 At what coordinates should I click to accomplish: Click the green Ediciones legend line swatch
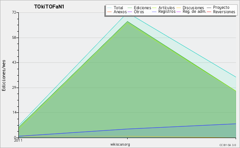130,8
